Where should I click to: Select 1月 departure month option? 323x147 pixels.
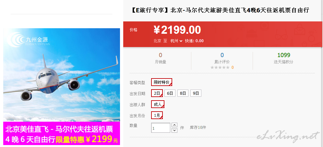[157, 115]
